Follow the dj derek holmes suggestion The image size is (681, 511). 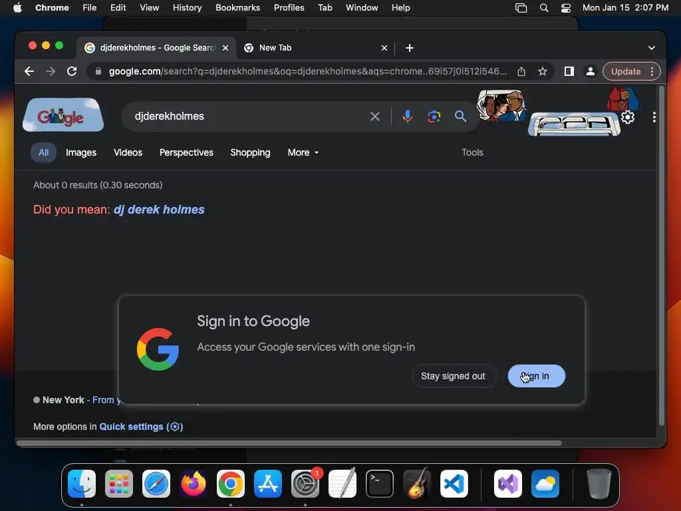(159, 210)
